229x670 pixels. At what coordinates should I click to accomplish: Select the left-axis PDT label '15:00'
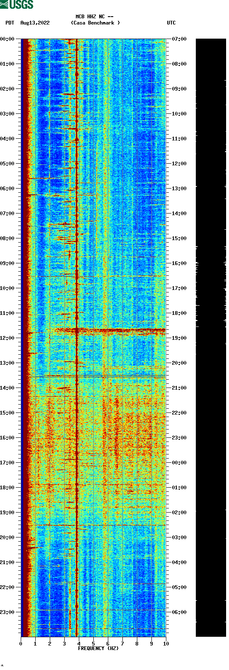point(7,413)
